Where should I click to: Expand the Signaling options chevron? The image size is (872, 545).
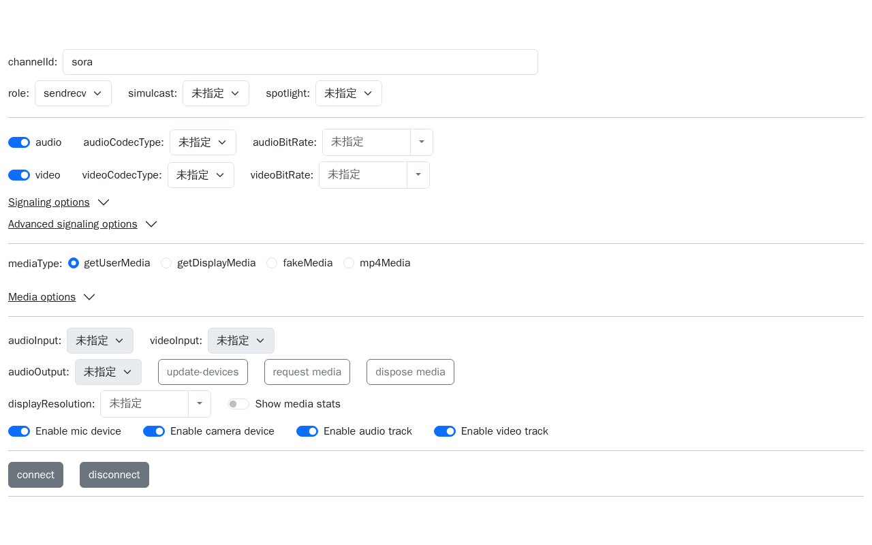pyautogui.click(x=104, y=202)
